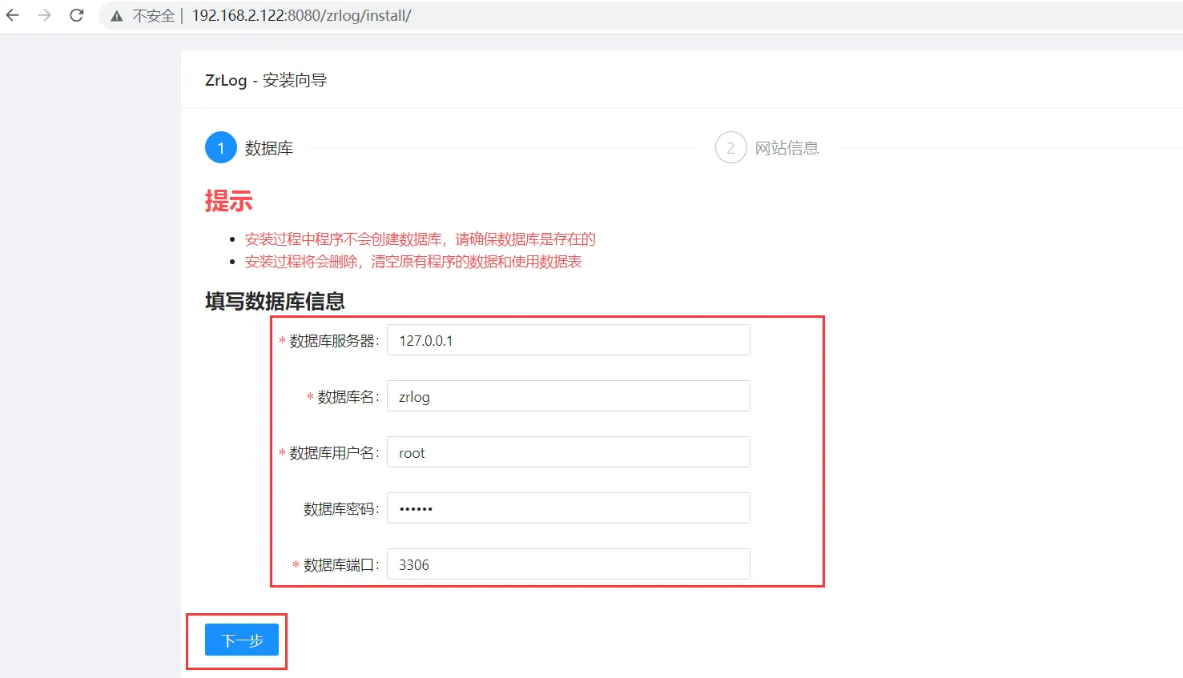Reload the install page
Image resolution: width=1183 pixels, height=678 pixels.
point(77,15)
